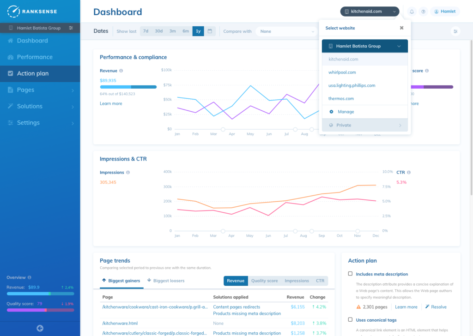The image size is (473, 336).
Task: Open Hamlet user profile button
Action: click(x=445, y=12)
